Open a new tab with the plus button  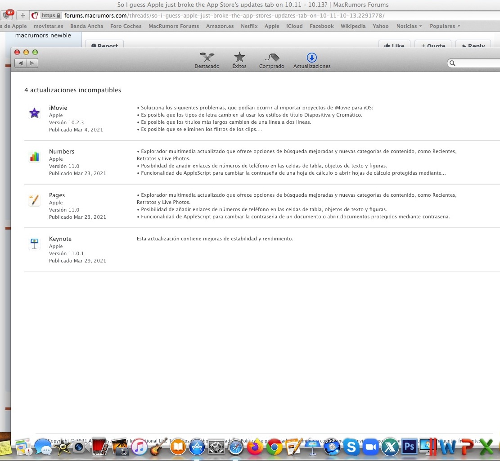coord(23,15)
